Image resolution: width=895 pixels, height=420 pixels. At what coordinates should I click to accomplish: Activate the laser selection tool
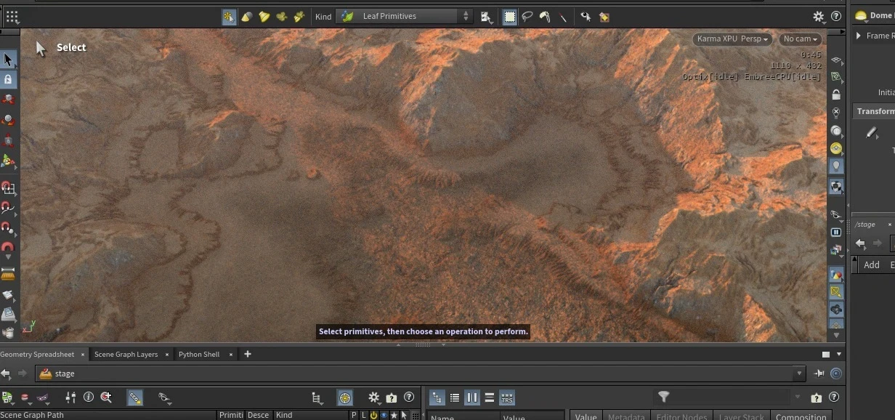563,17
